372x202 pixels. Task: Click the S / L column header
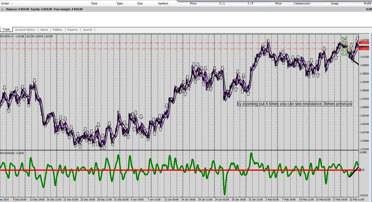point(222,3)
